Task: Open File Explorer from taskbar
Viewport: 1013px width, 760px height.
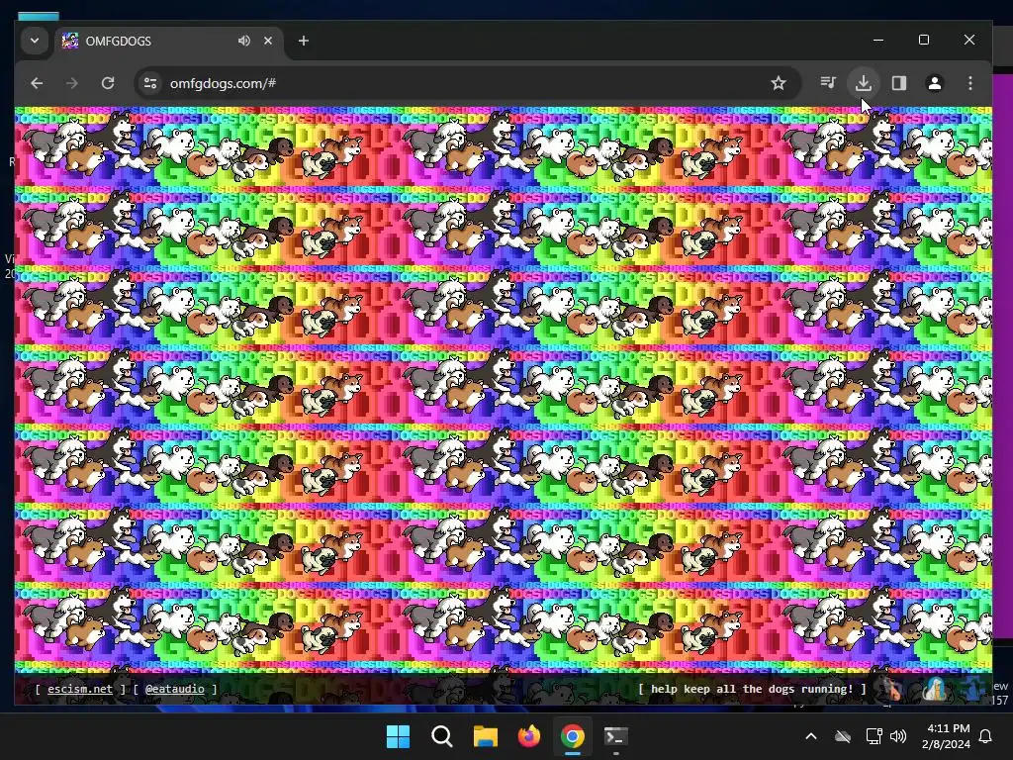Action: (x=485, y=736)
